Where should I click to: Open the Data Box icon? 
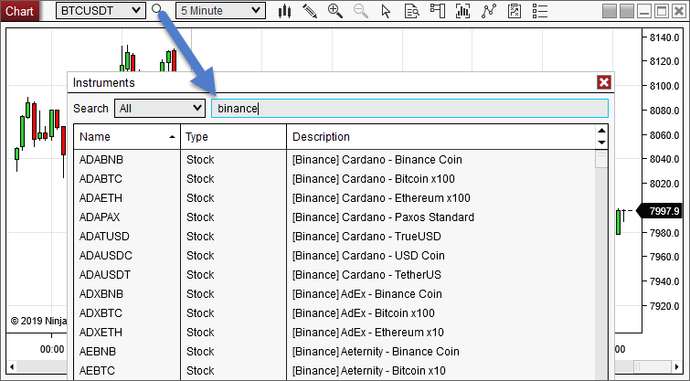pyautogui.click(x=411, y=11)
